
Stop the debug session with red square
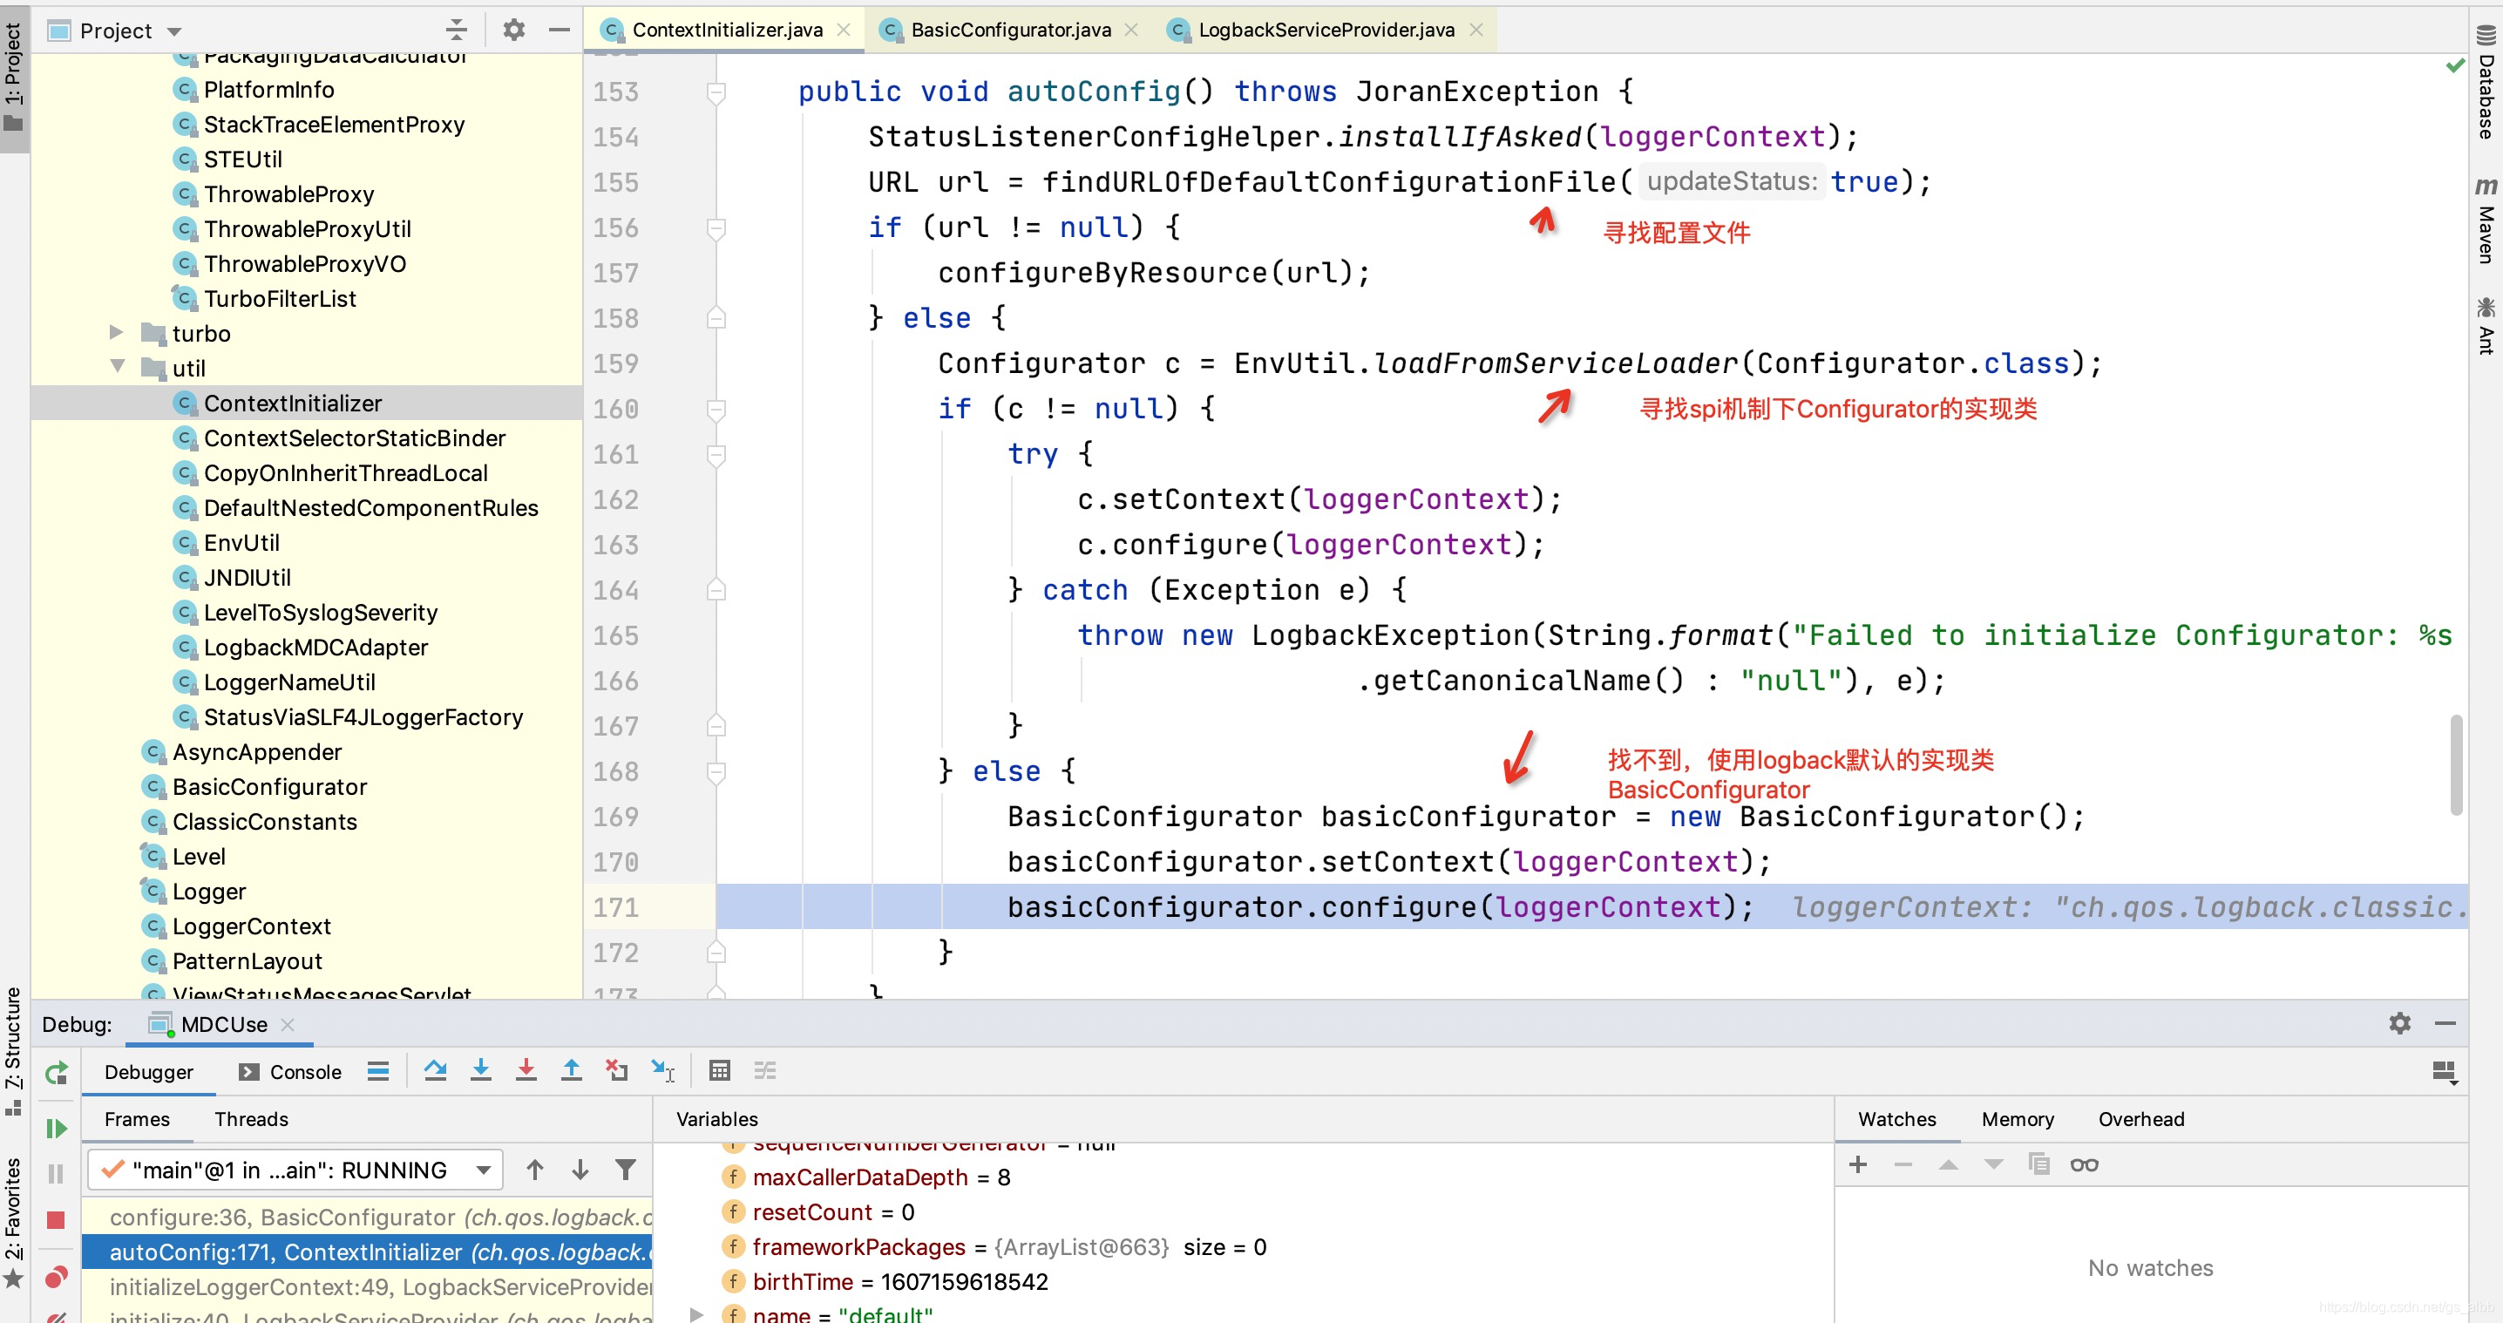[x=57, y=1220]
